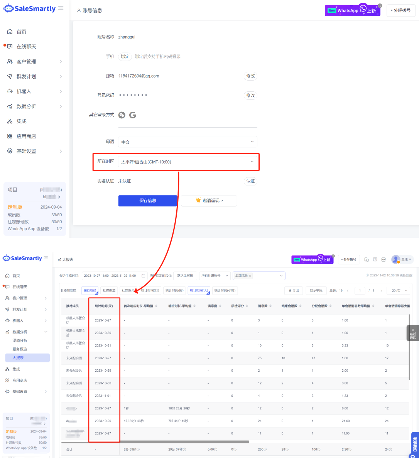Enable the 统计时间(周) dimension tag
Image resolution: width=419 pixels, height=458 pixels.
tap(174, 291)
